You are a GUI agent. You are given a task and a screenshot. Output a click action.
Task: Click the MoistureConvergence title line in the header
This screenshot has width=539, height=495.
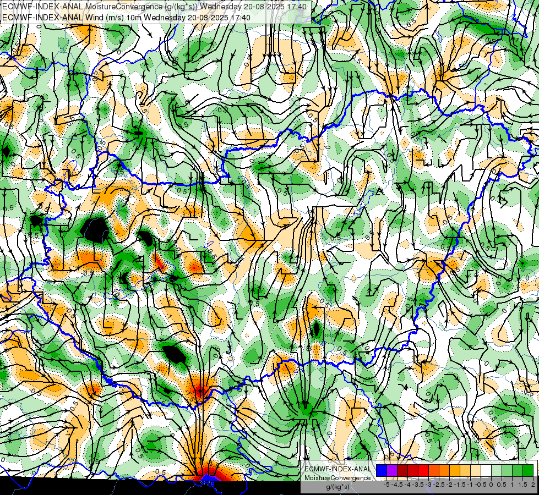[154, 7]
